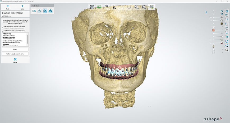Click the Atrás back arrow
Image resolution: width=230 pixels, height=123 pixels.
point(8,6)
